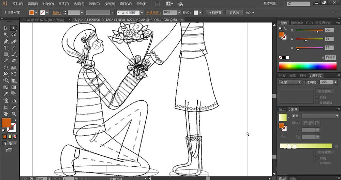Select the Magic Wand tool
Image resolution: width=341 pixels, height=180 pixels.
coord(6,34)
